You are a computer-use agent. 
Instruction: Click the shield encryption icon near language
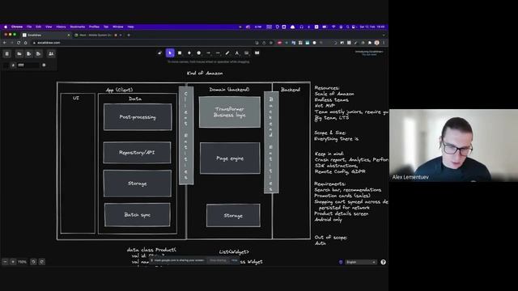(x=341, y=262)
